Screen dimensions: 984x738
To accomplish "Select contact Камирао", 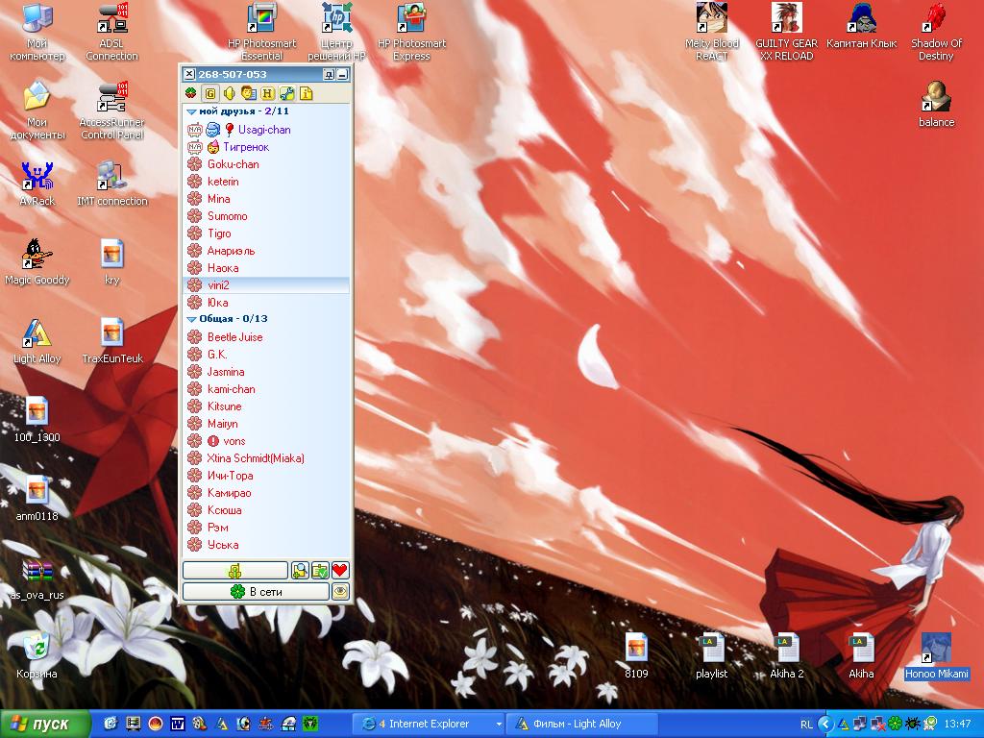I will click(267, 493).
